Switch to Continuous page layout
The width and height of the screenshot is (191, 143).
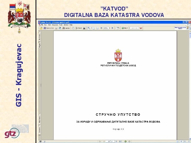click(181, 141)
